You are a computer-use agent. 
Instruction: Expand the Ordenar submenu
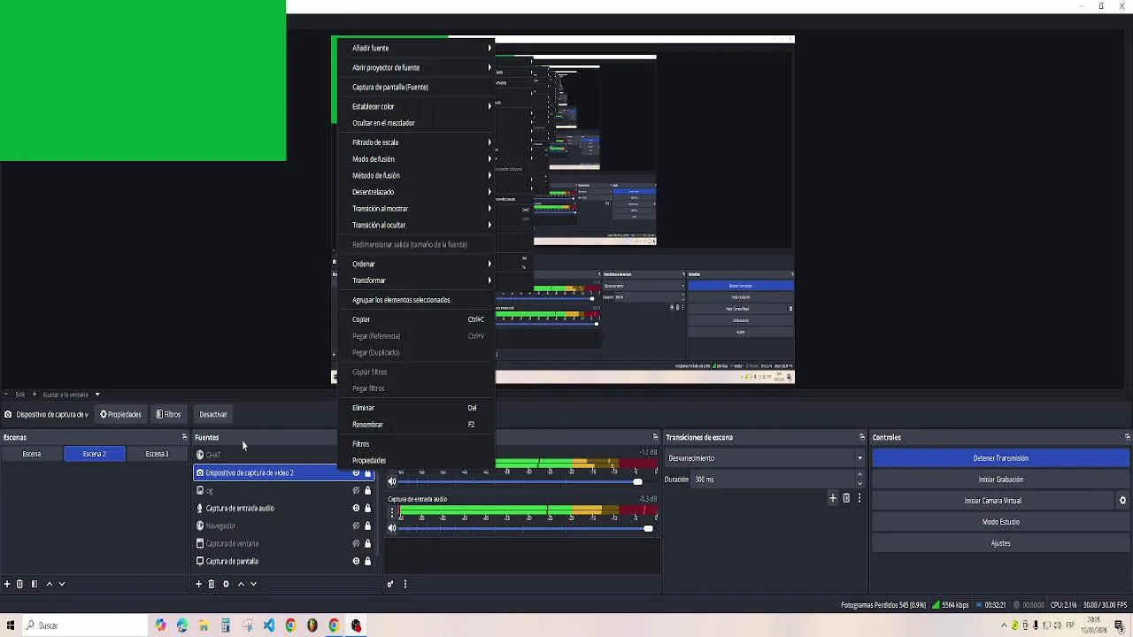[x=416, y=264]
